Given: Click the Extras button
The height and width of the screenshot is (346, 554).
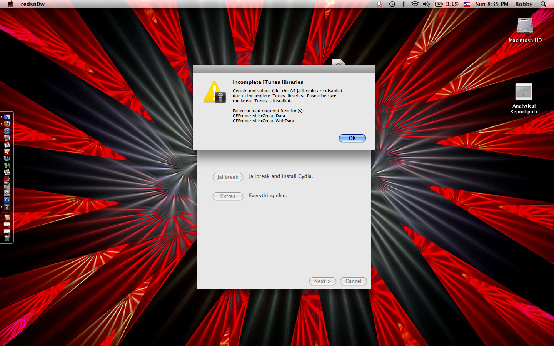Looking at the screenshot, I should [x=228, y=196].
